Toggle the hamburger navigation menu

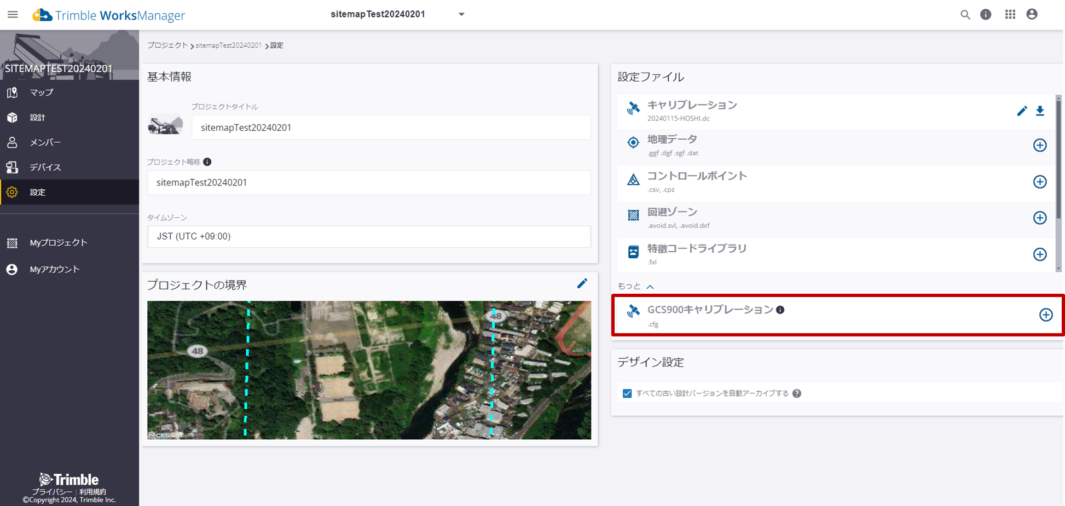(13, 15)
